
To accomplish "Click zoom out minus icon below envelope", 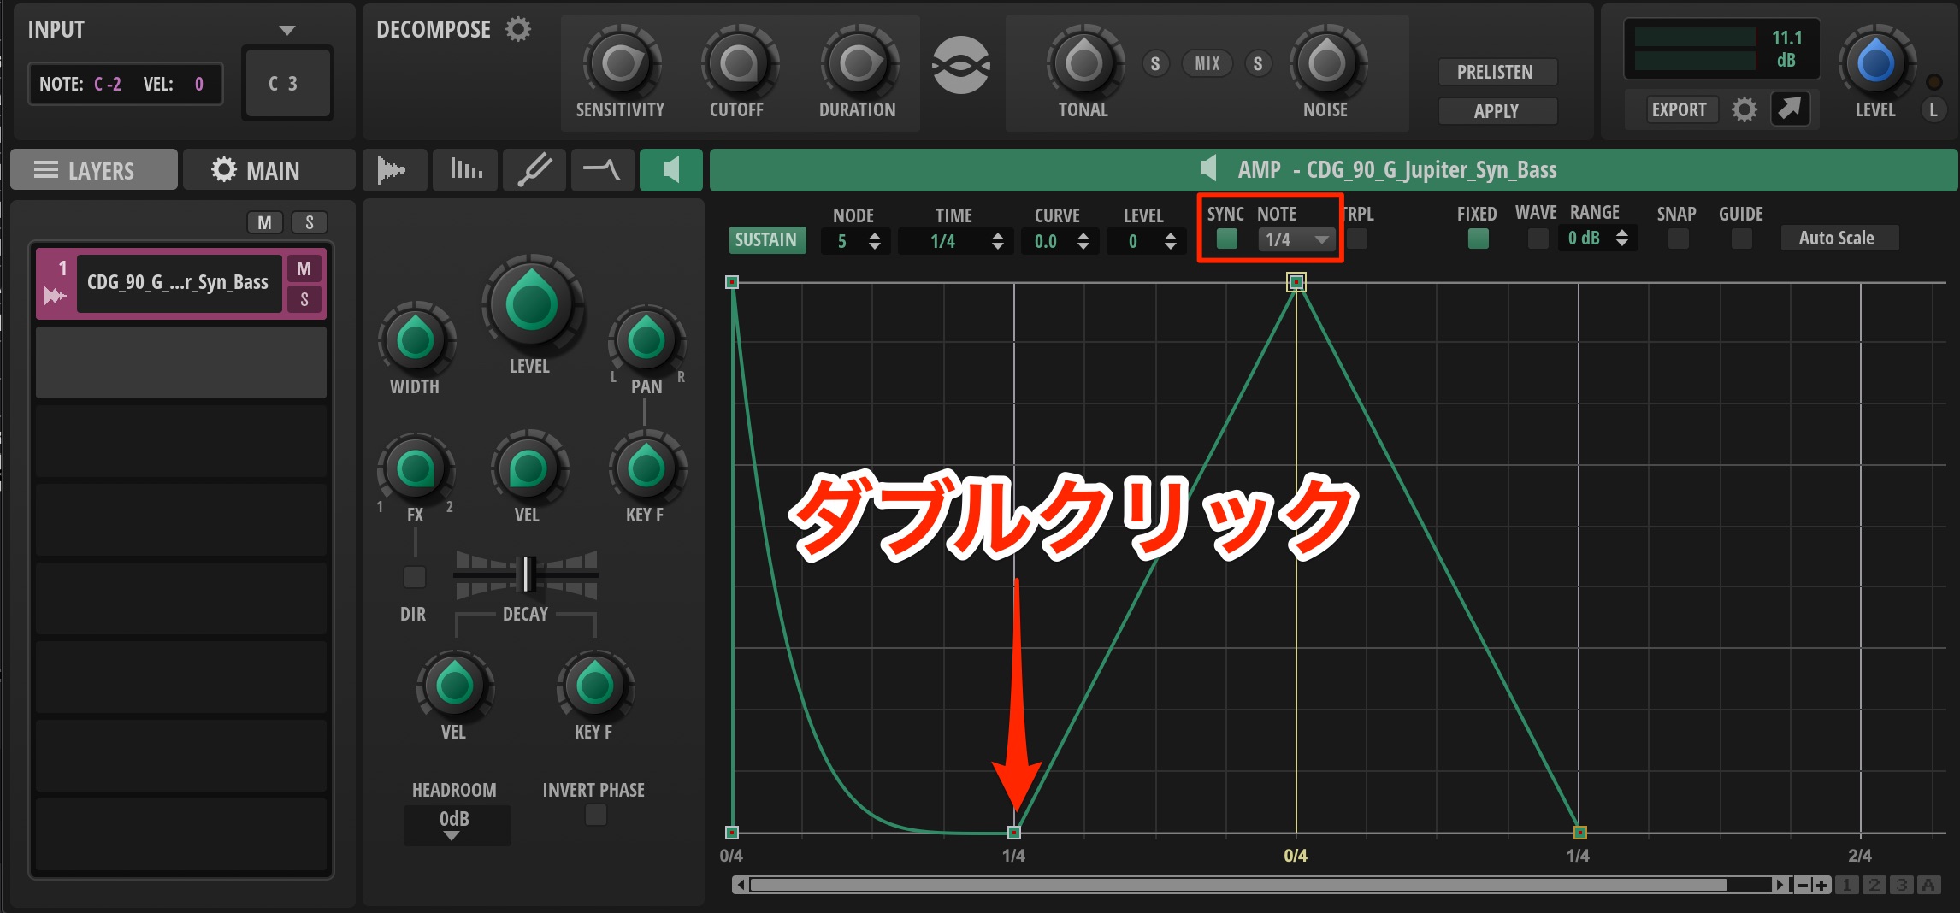I will pos(1802,885).
